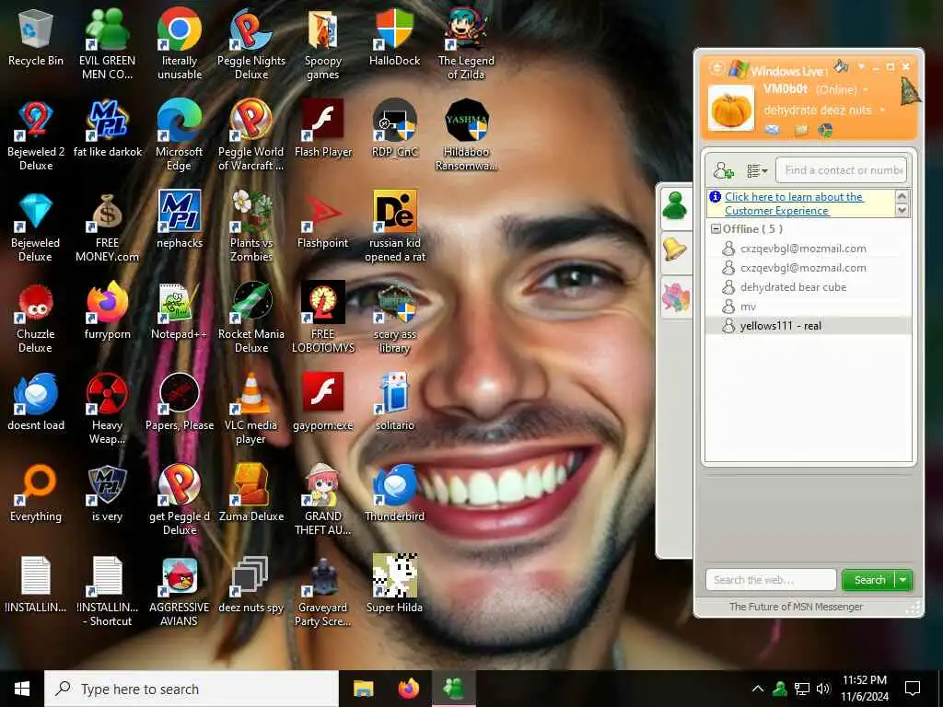Open the email inbox envelope icon
943x707 pixels.
tap(773, 129)
